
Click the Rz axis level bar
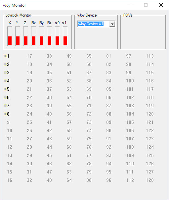(49, 36)
